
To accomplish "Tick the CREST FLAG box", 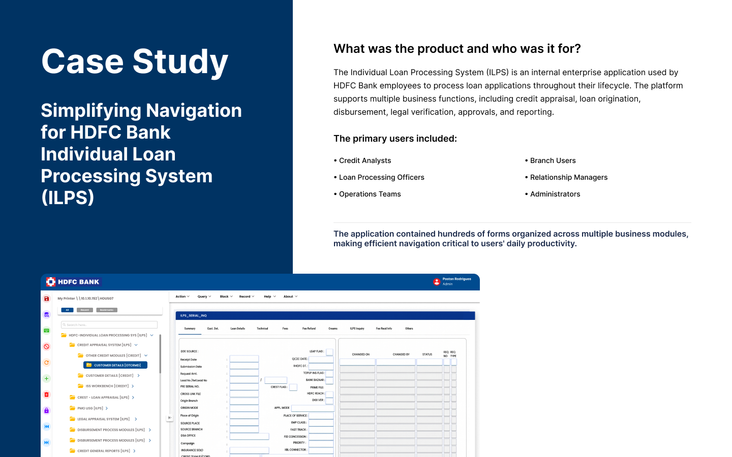I will [293, 387].
